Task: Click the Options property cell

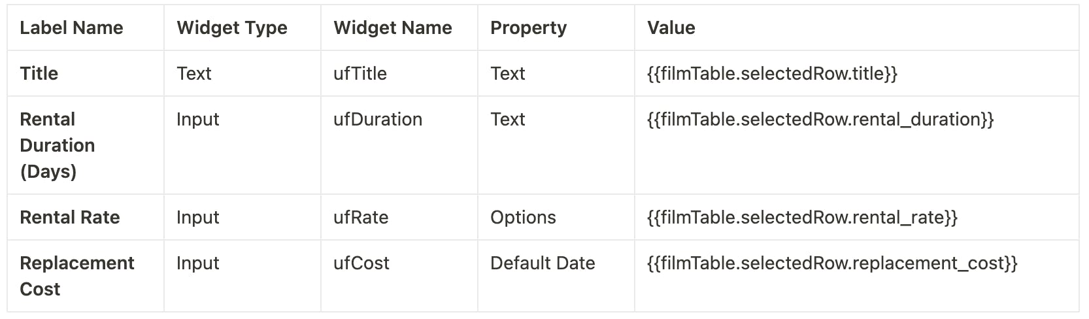Action: tap(523, 218)
